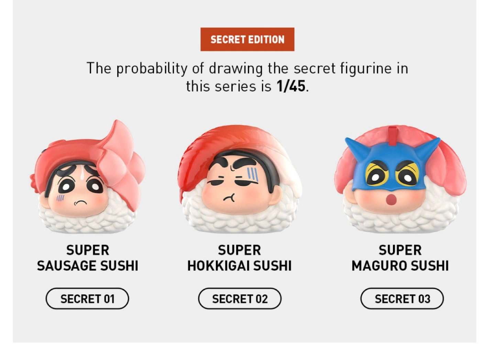This screenshot has height=357, width=495.
Task: Open the Super Sausage Sushi figurine image
Action: [87, 176]
